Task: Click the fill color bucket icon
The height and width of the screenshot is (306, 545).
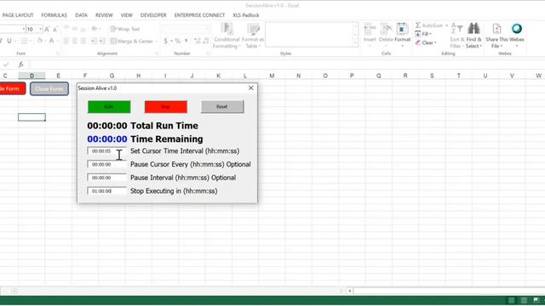Action: (x=40, y=41)
